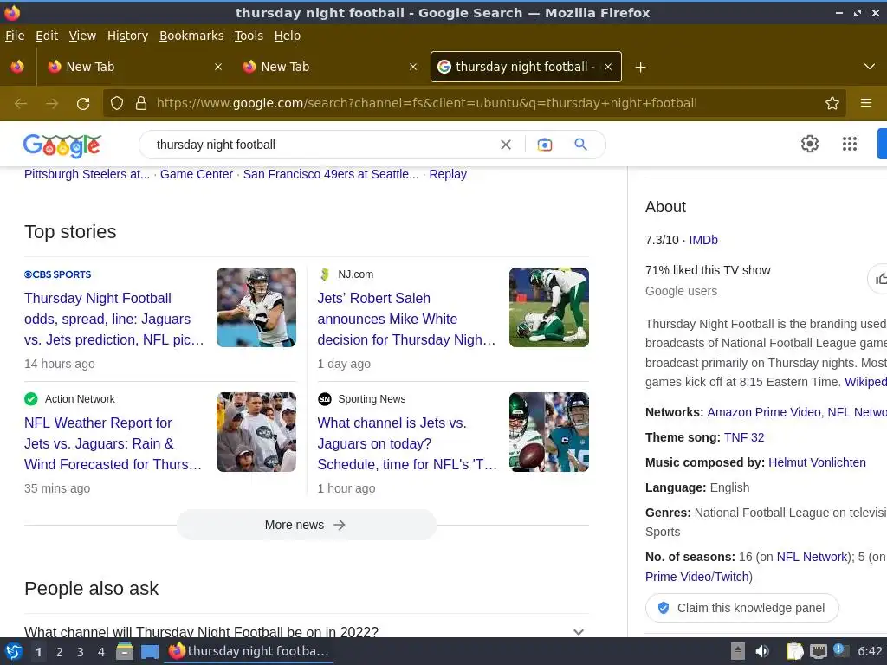887x665 pixels.
Task: Reload the page with the refresh icon
Action: pyautogui.click(x=83, y=104)
